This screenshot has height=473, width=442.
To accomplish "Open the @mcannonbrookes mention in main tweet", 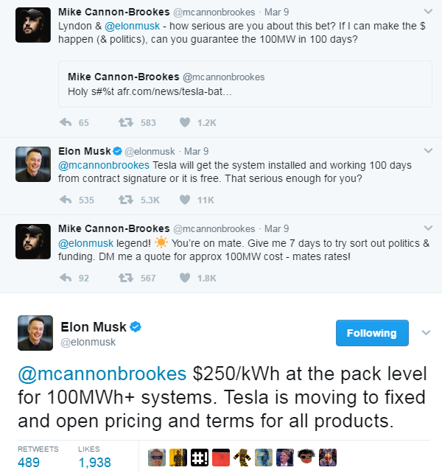I will (102, 374).
